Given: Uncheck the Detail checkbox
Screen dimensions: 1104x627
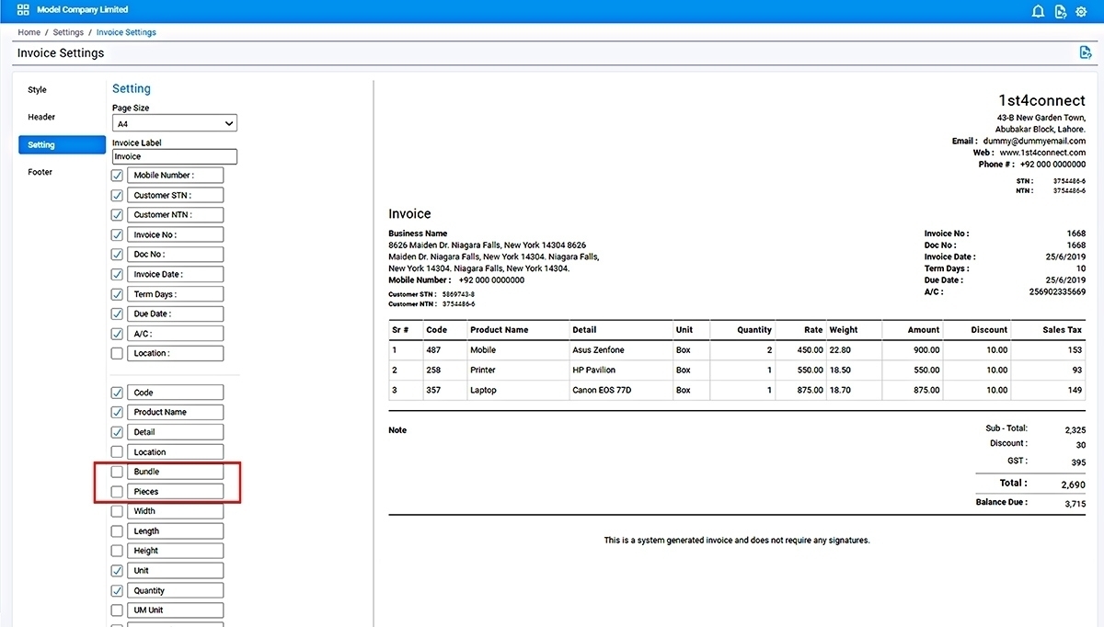Looking at the screenshot, I should 117,431.
